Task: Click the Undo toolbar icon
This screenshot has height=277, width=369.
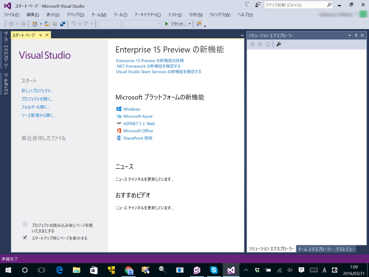Action: [74, 24]
